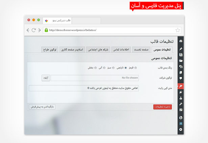Click the globe icon in the sidebar
Image resolution: width=208 pixels, height=143 pixels.
pyautogui.click(x=181, y=118)
